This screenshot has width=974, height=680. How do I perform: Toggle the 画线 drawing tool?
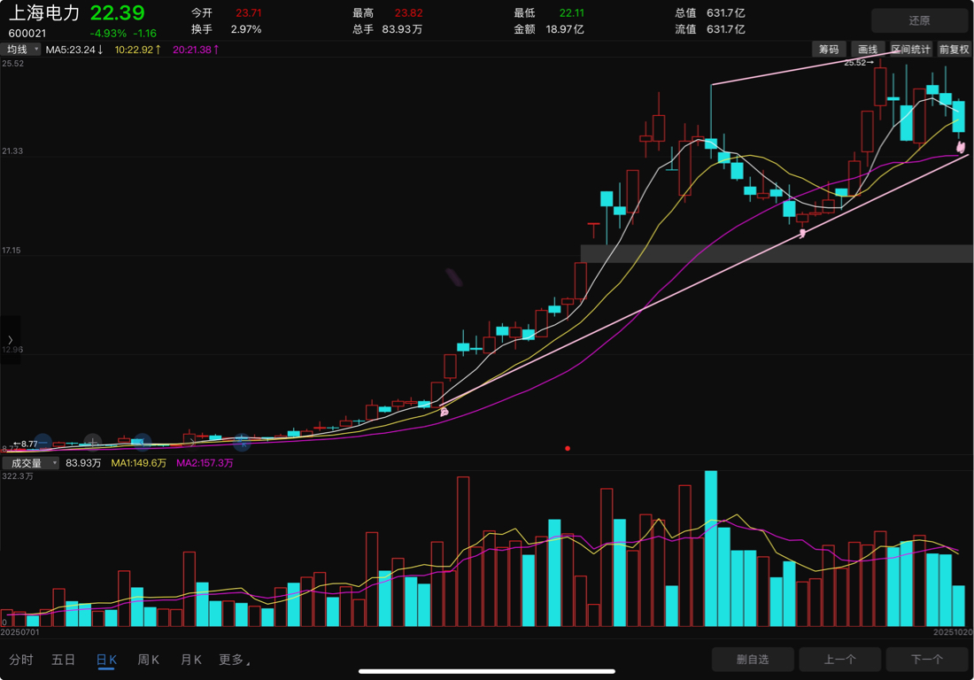pyautogui.click(x=867, y=49)
